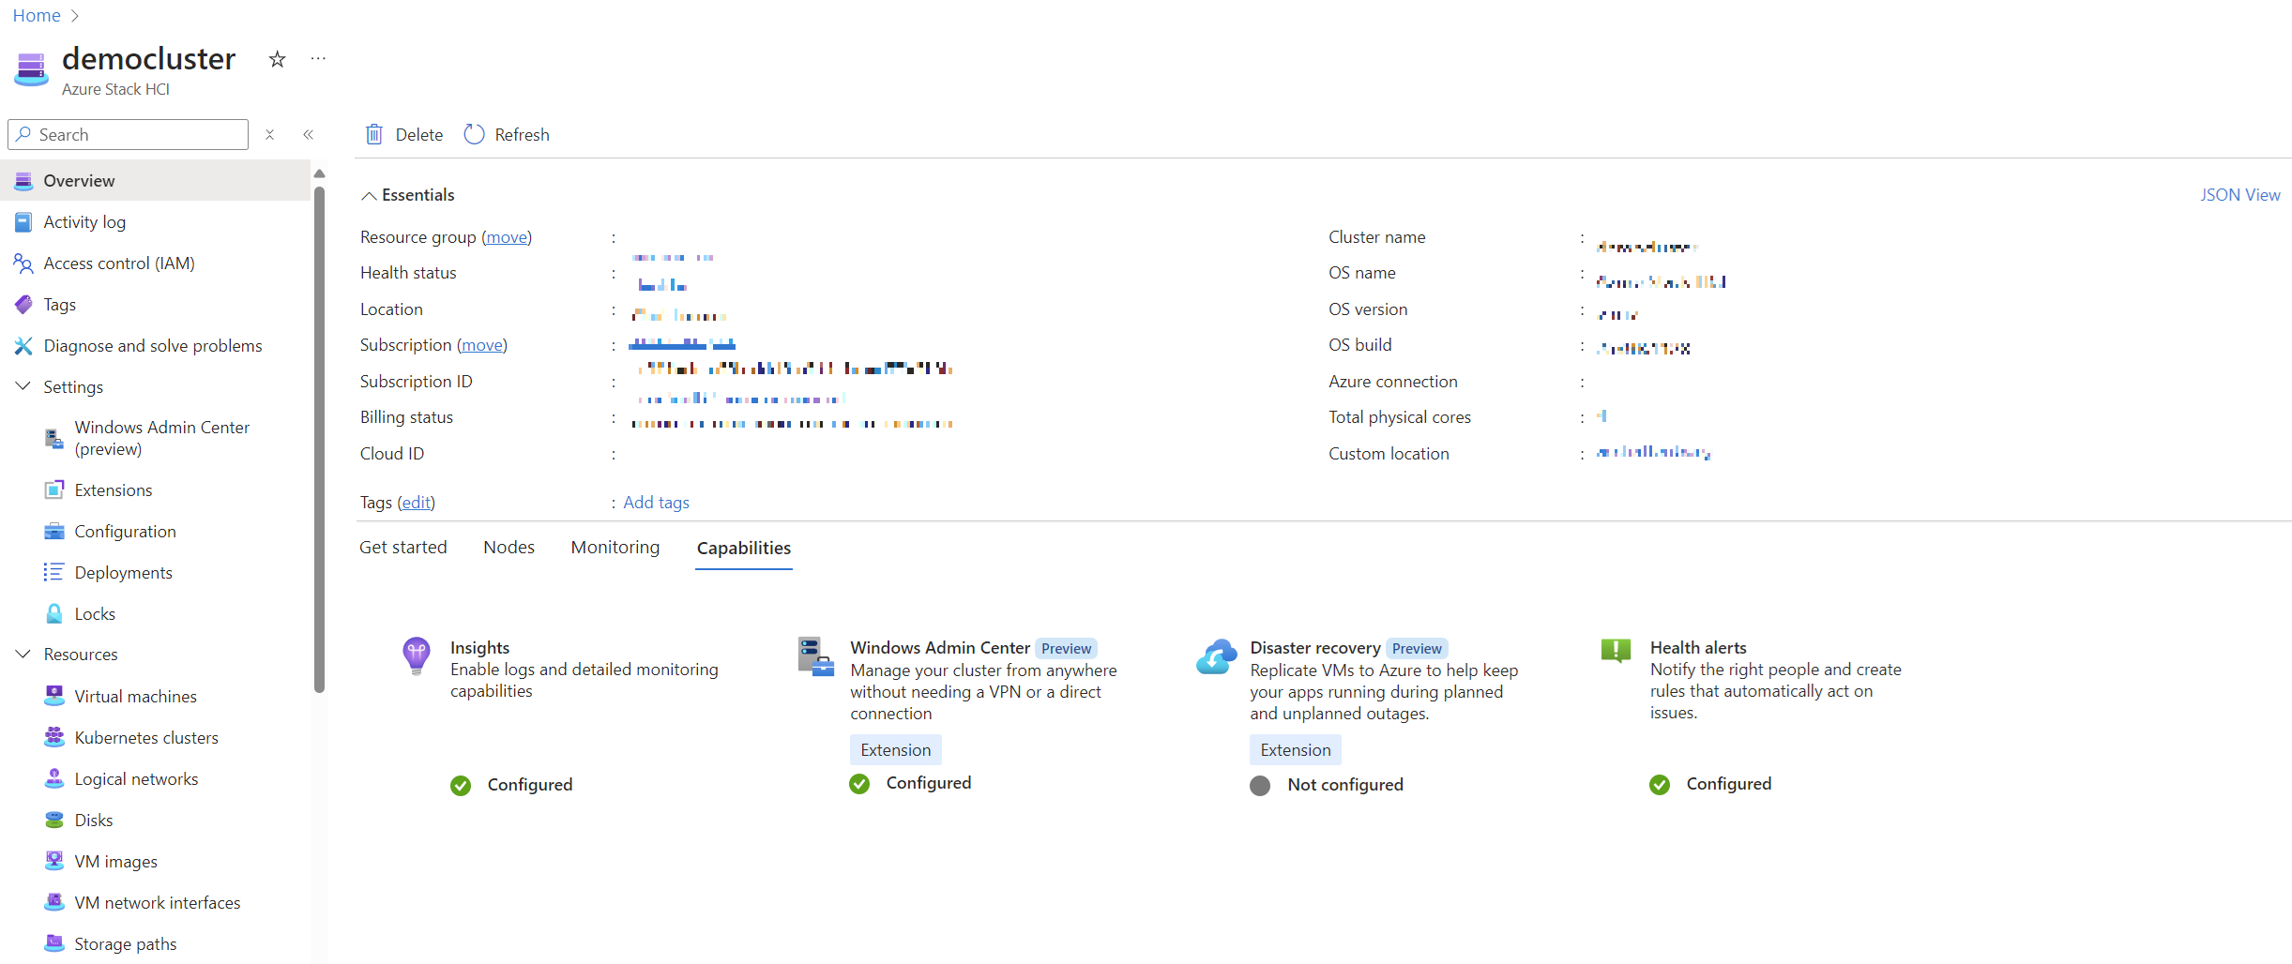Click the Disks icon in sidebar
The height and width of the screenshot is (964, 2292).
(54, 821)
